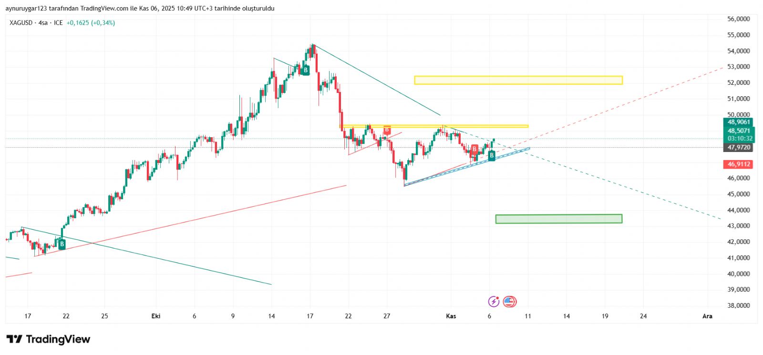Click the red B marker in early November
This screenshot has height=355, width=763.
click(x=474, y=150)
